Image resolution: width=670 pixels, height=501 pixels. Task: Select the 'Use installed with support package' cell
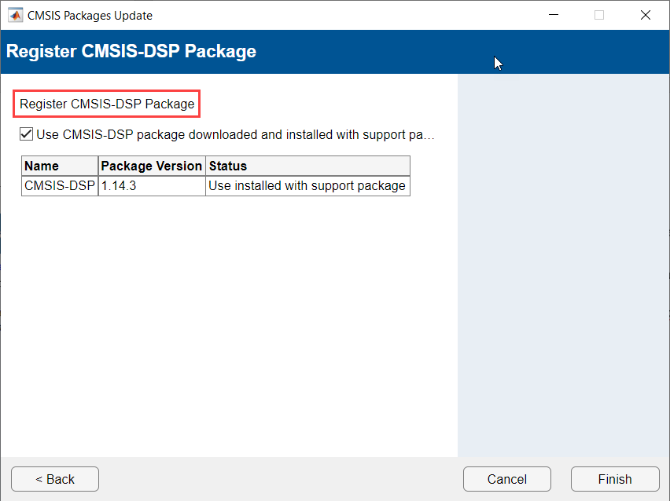pyautogui.click(x=307, y=186)
